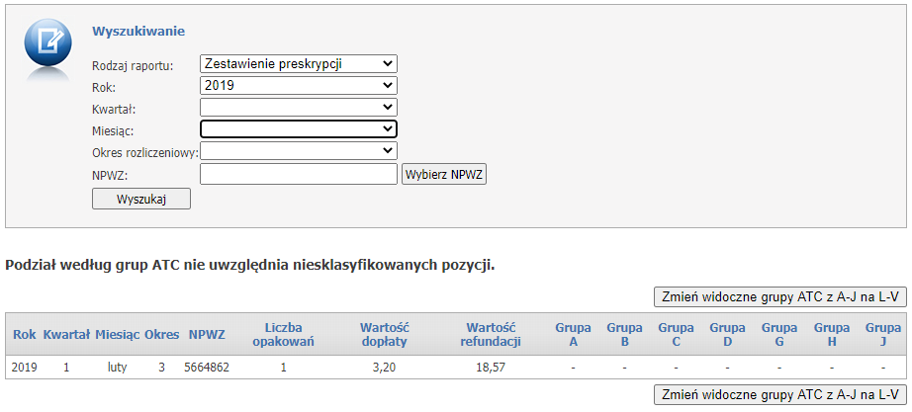
Task: Open the Kwartał dropdown
Action: [x=298, y=108]
